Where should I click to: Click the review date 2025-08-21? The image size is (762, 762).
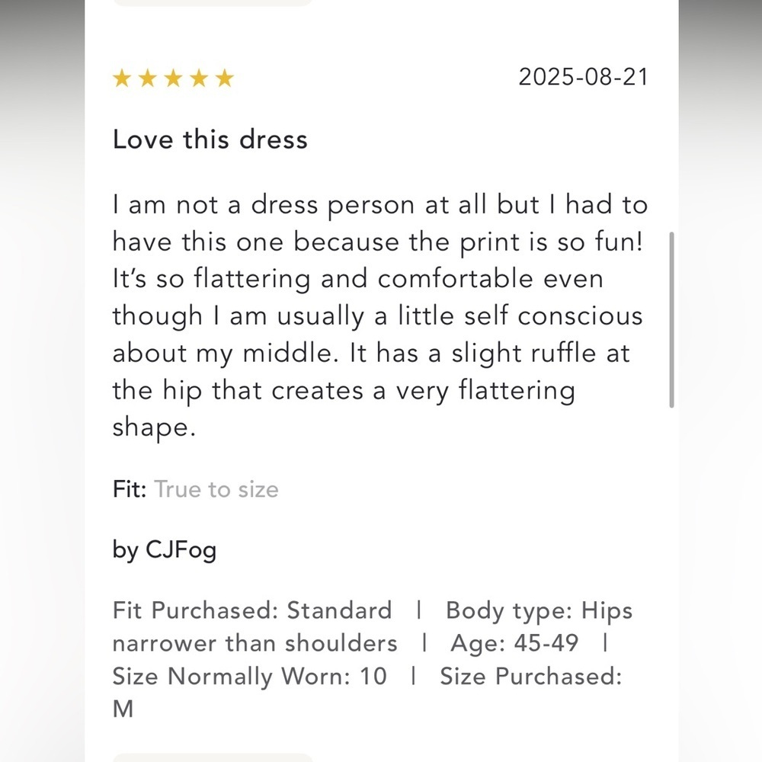click(x=583, y=77)
